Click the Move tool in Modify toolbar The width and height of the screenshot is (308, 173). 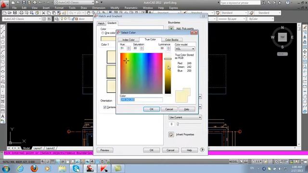pos(305,52)
